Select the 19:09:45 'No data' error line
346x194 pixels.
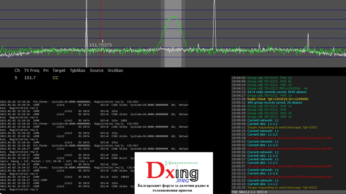pyautogui.click(x=282, y=148)
